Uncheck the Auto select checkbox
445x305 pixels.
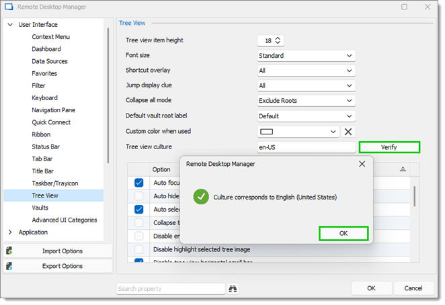point(138,210)
